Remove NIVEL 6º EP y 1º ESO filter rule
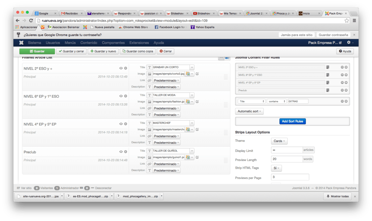Viewport: 372px width, 221px height. tap(342, 75)
